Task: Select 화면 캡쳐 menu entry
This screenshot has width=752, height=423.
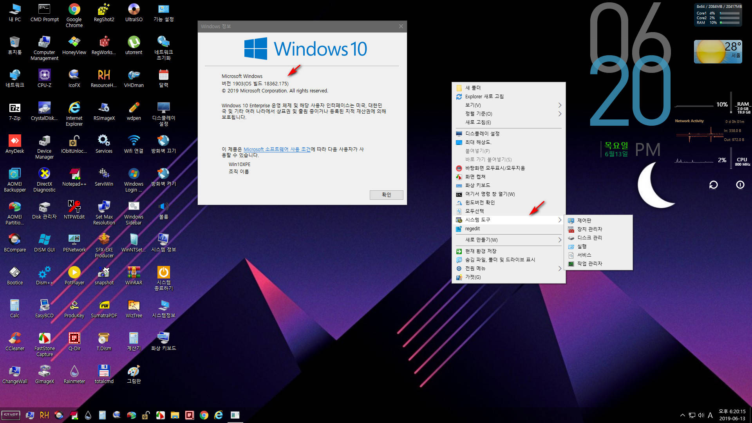Action: coord(508,177)
